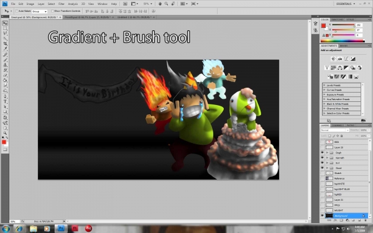Click the Brightness/Contrast adjustment icon
373x233 pixels.
[x=333, y=59]
